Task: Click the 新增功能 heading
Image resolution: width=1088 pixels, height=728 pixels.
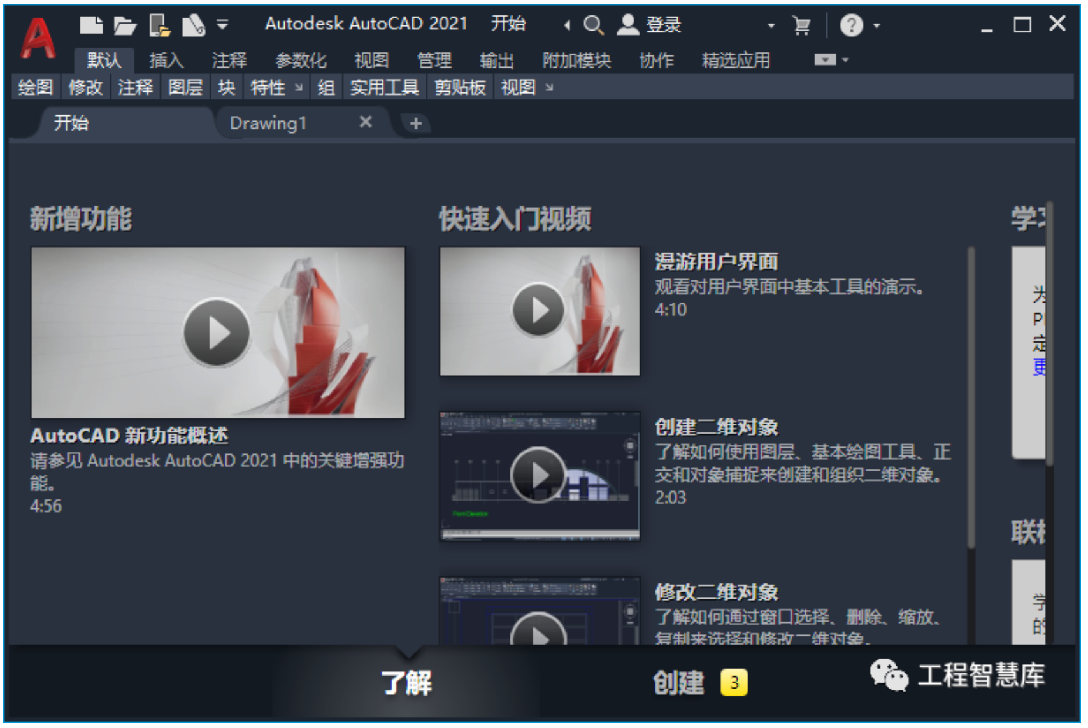Action: click(x=81, y=218)
